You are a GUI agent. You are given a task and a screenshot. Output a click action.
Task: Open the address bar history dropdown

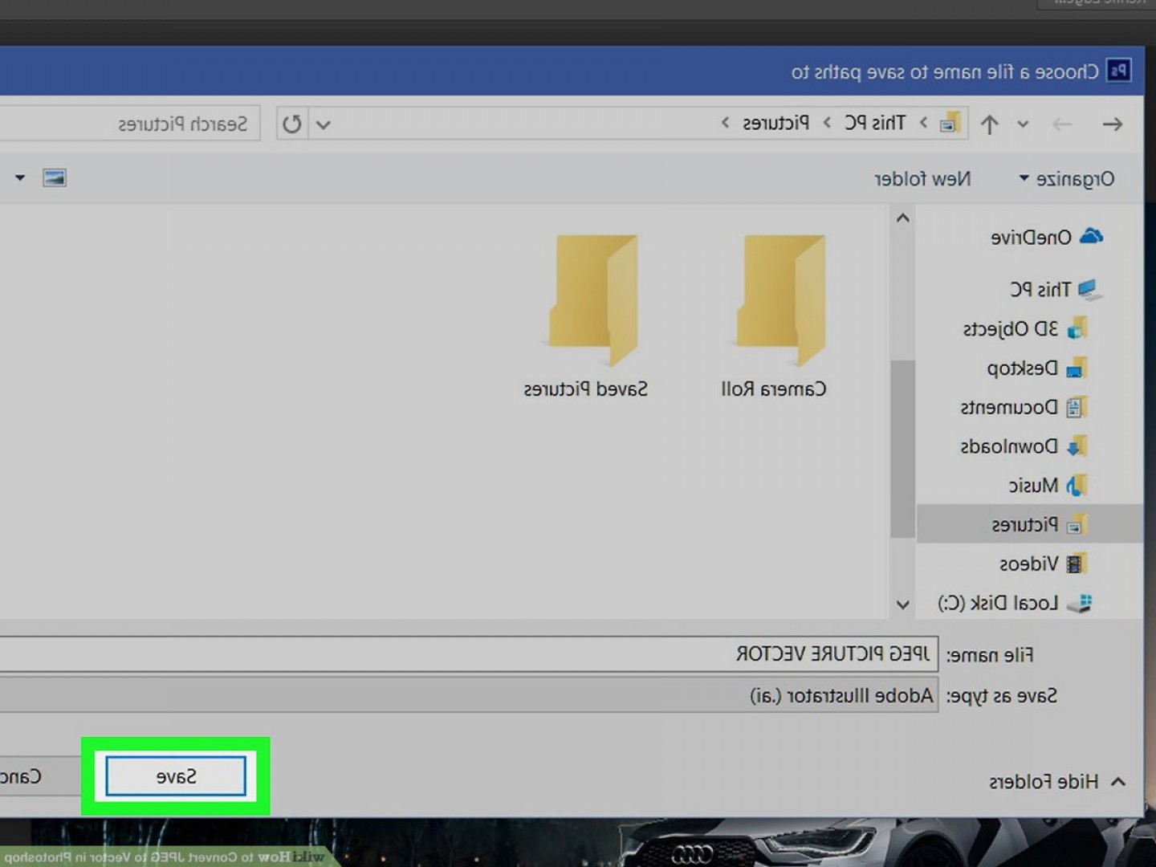pyautogui.click(x=324, y=124)
